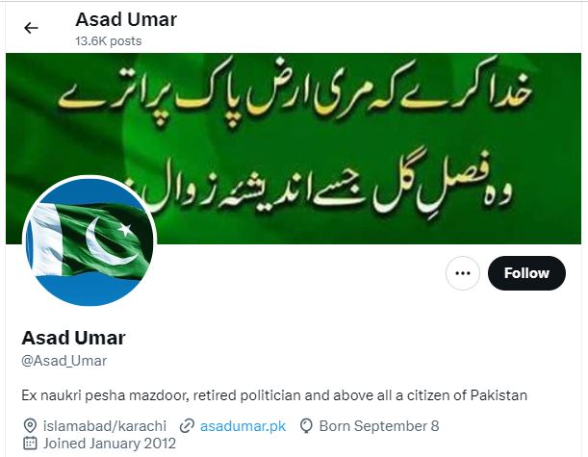Open the asadumar.pk website link

(x=243, y=426)
